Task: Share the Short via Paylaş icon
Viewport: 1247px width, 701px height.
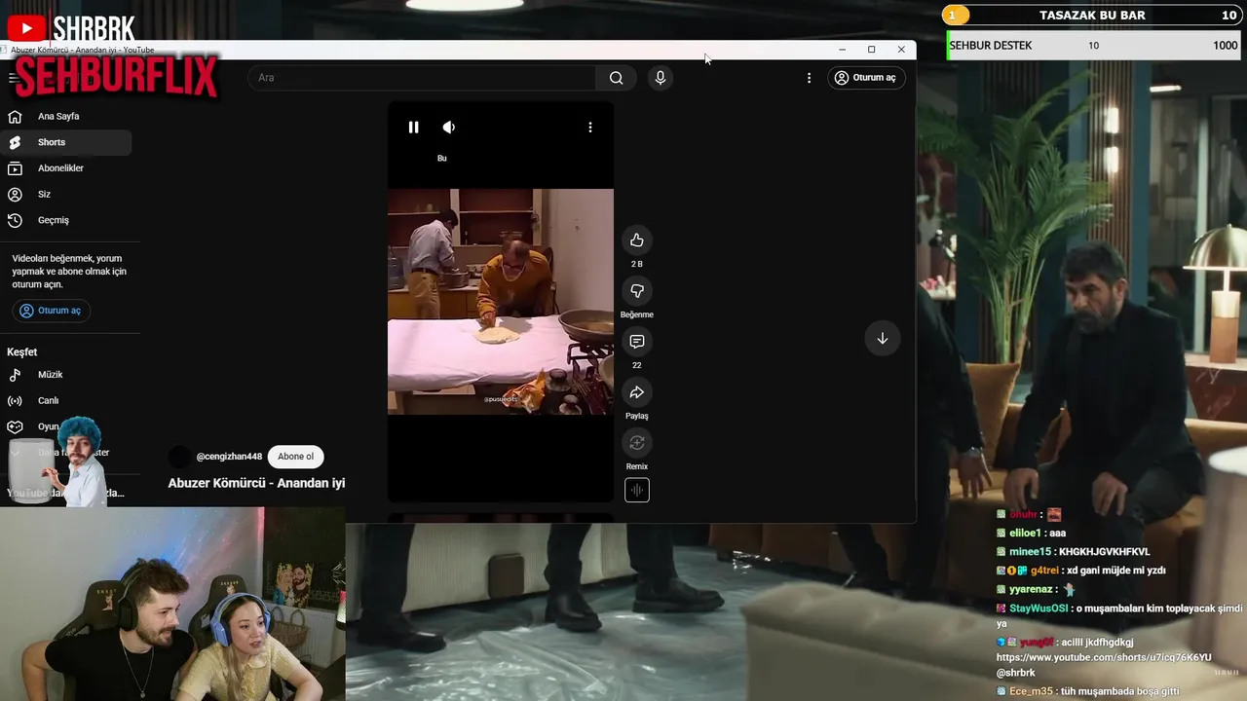Action: 637,392
